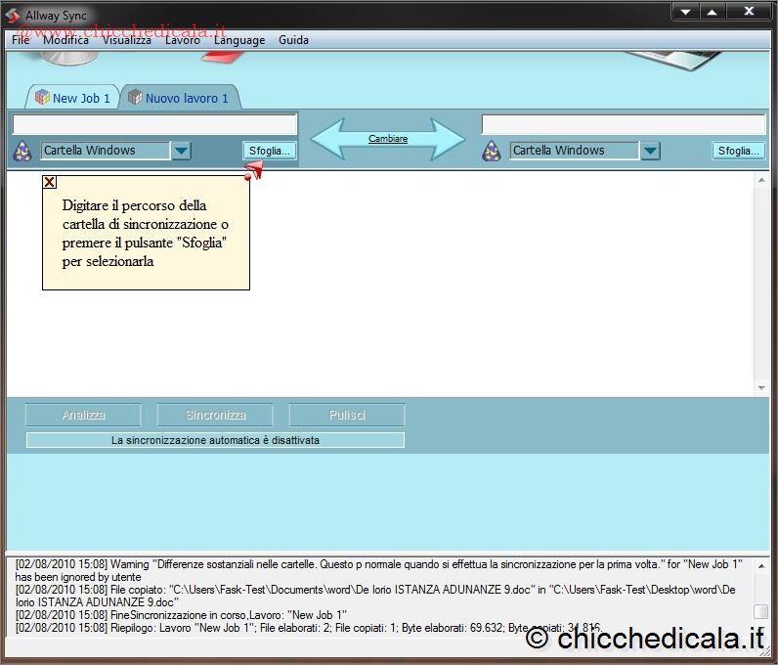Click the Analizza button
Image resolution: width=778 pixels, height=665 pixels.
pos(84,416)
